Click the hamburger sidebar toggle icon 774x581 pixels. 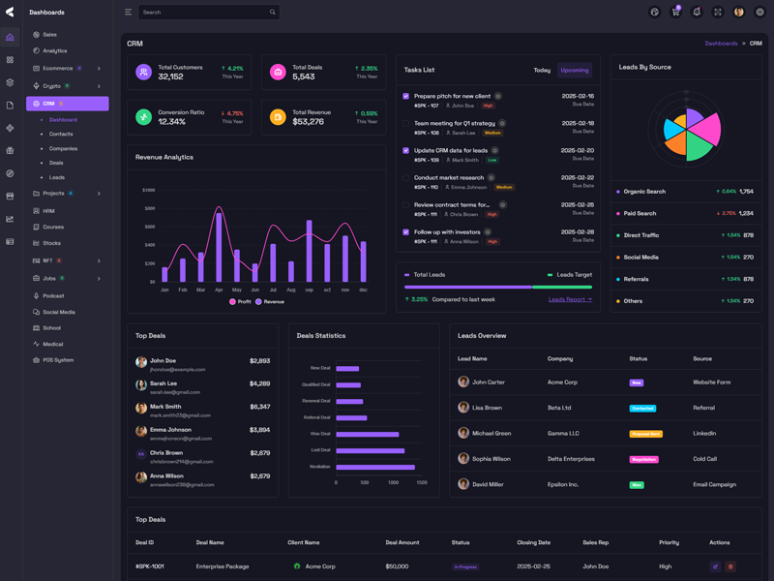[128, 13]
